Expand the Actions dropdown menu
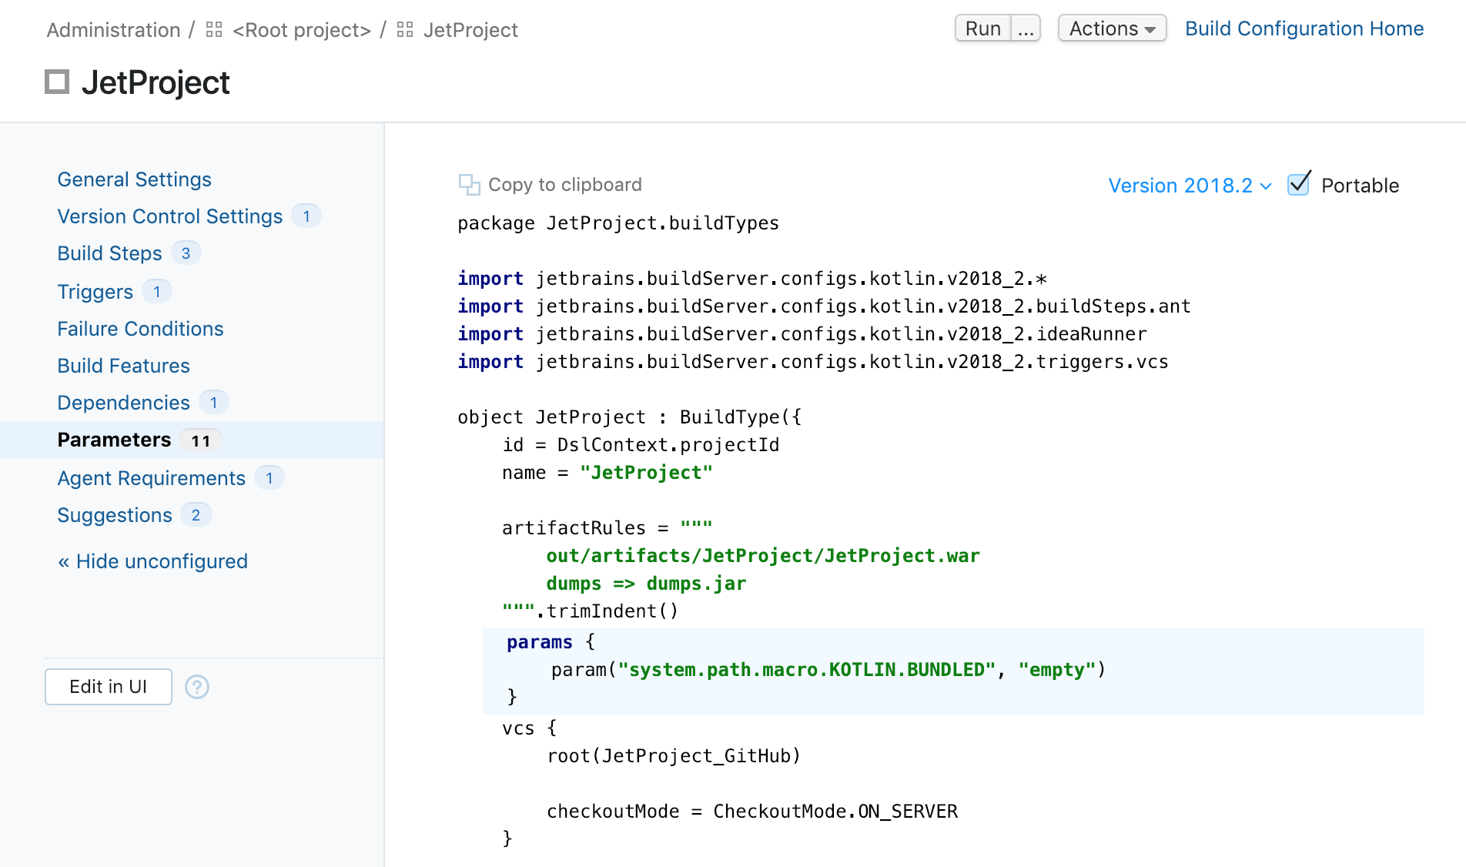 pos(1112,28)
